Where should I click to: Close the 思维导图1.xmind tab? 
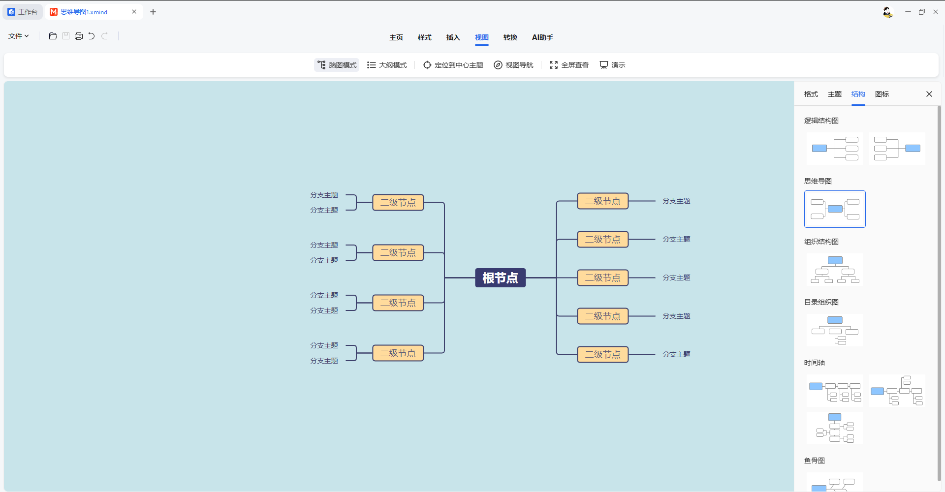click(x=134, y=12)
